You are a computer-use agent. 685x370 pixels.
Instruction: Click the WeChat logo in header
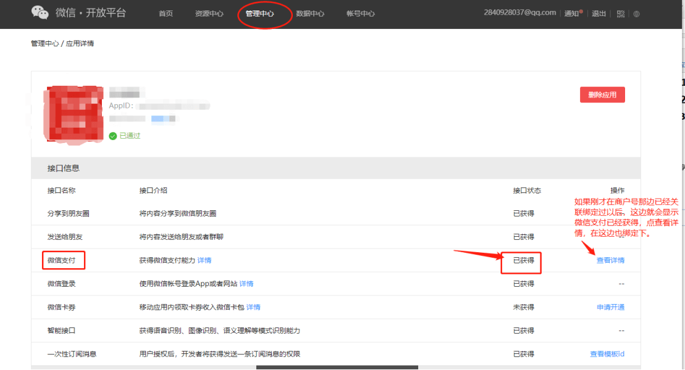(x=40, y=13)
